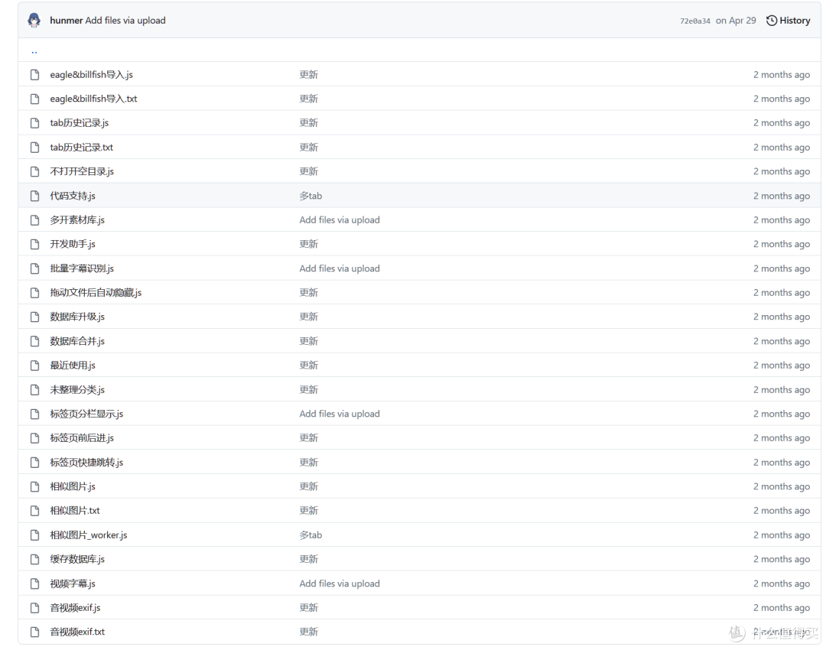826x650 pixels.
Task: Open file 相似图片_worker.js
Action: click(89, 535)
